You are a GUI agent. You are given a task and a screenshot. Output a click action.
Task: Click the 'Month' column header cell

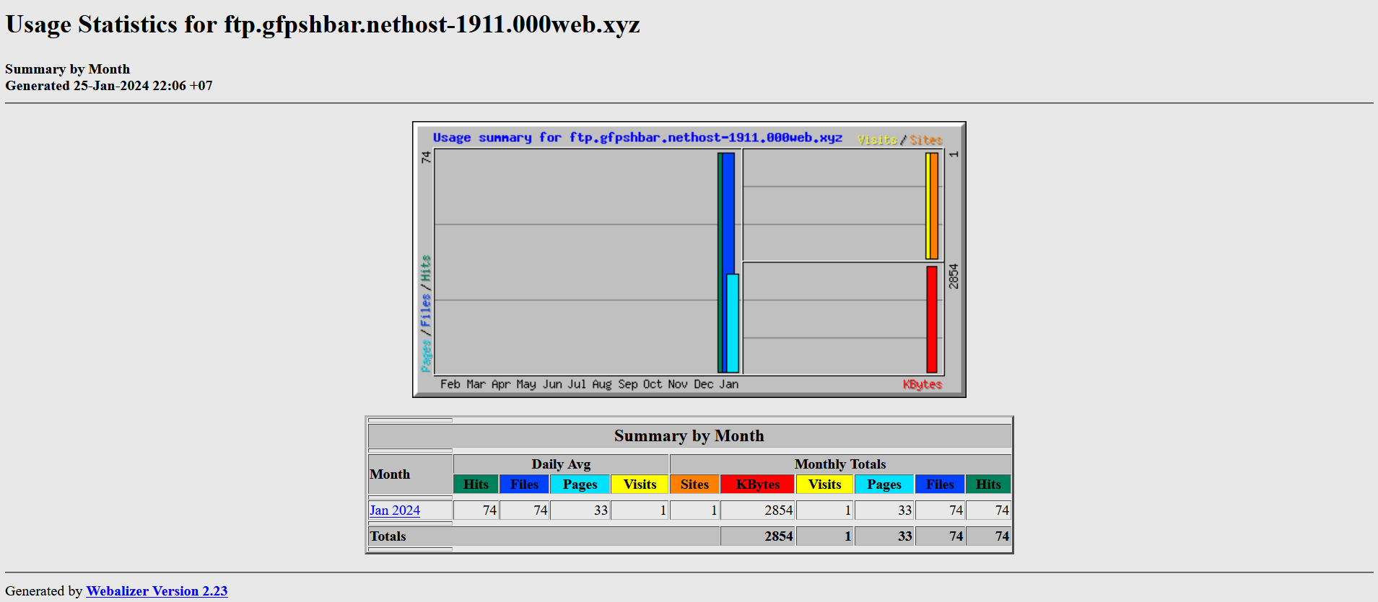click(x=410, y=474)
